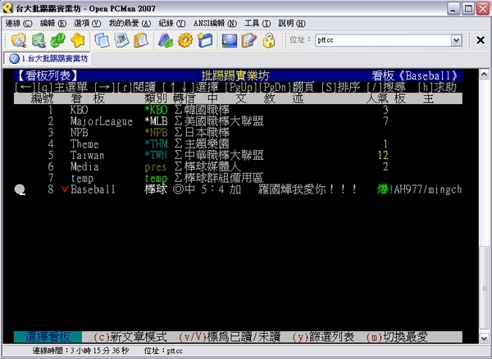Open the 我的最愛 (A) menu
The height and width of the screenshot is (359, 492).
tap(130, 23)
